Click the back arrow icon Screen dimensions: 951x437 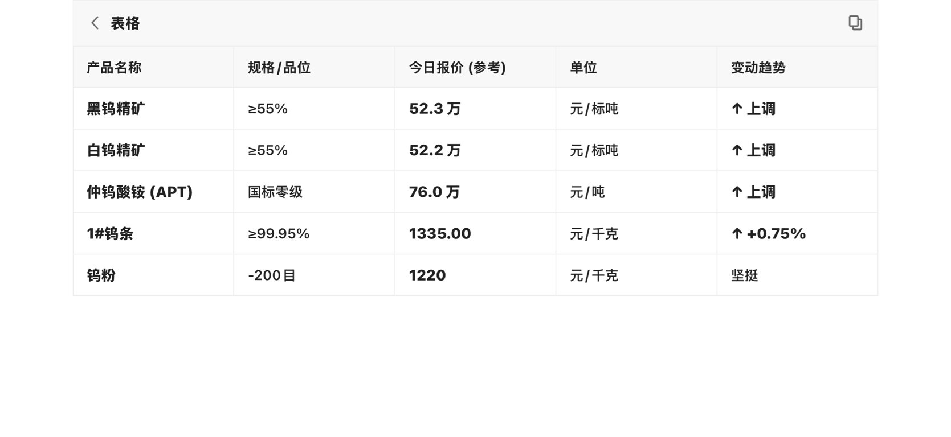click(95, 23)
